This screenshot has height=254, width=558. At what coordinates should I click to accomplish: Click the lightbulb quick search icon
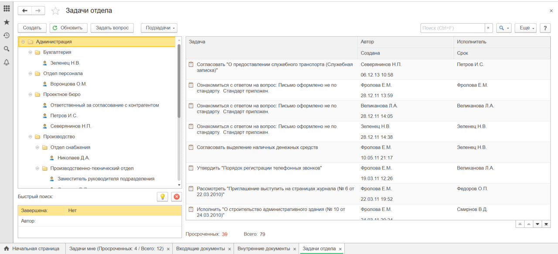tap(162, 197)
